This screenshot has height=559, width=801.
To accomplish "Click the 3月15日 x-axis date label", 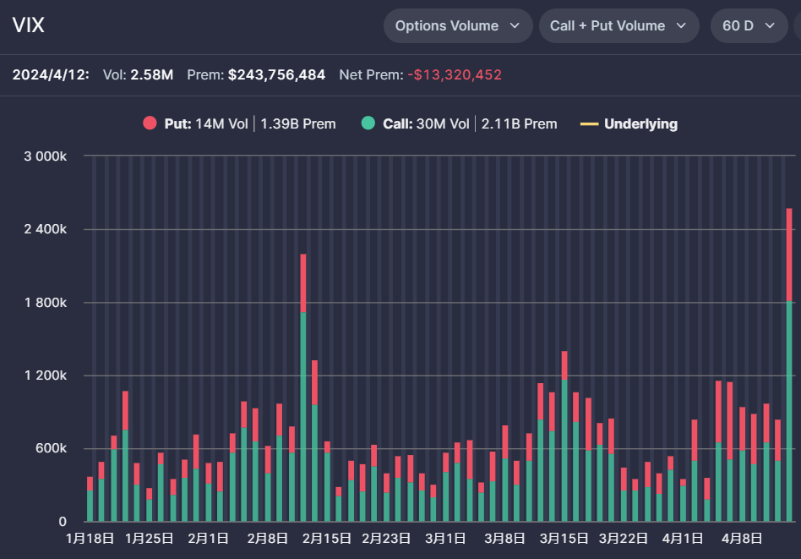I will point(564,538).
